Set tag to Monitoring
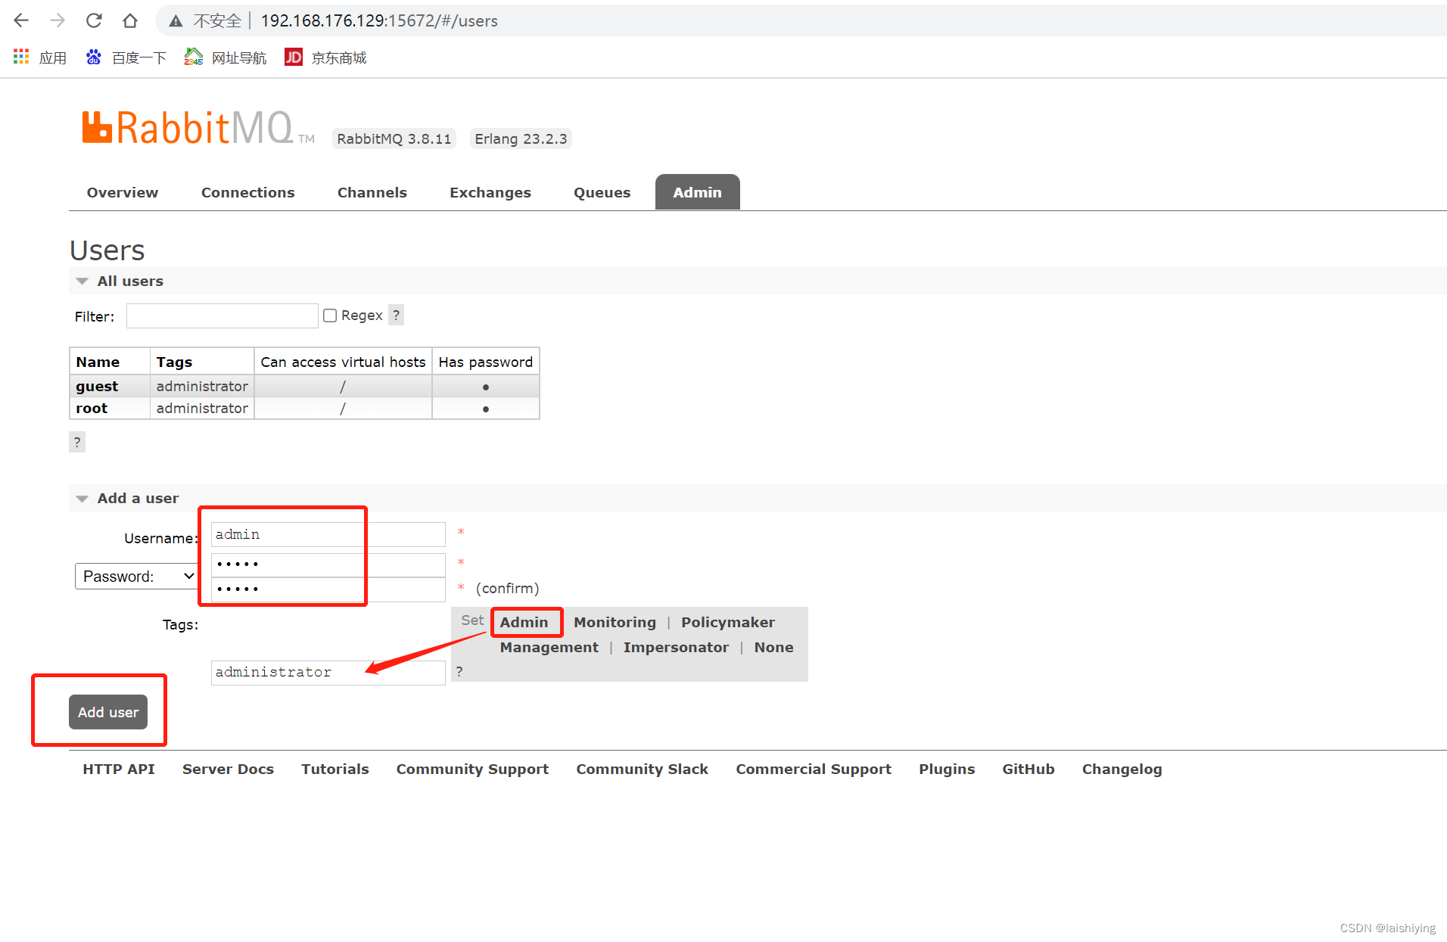 (x=615, y=622)
